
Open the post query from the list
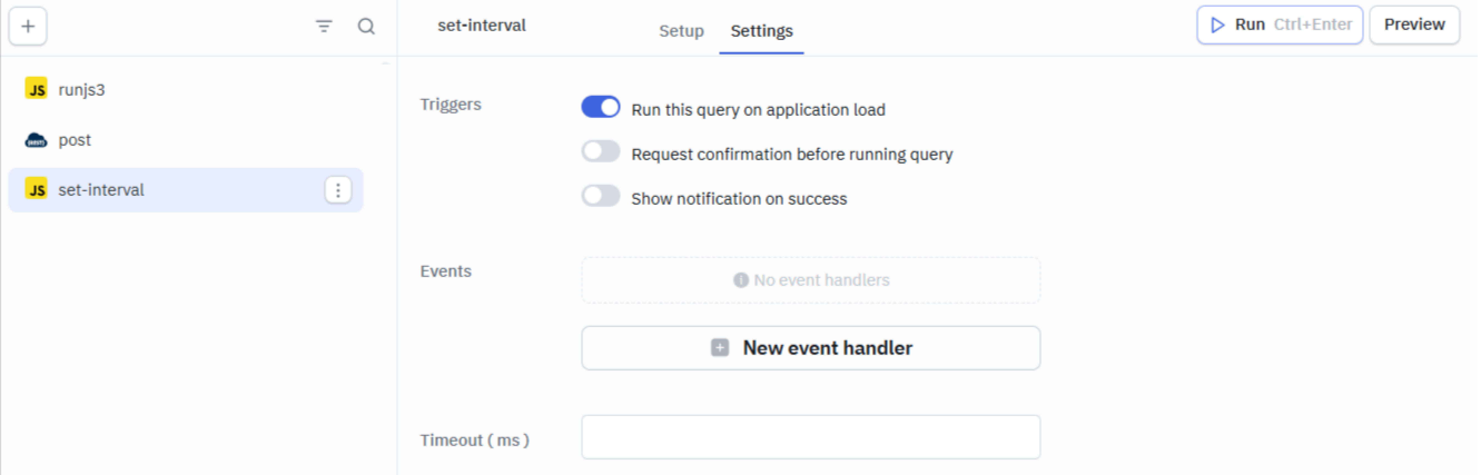[75, 140]
